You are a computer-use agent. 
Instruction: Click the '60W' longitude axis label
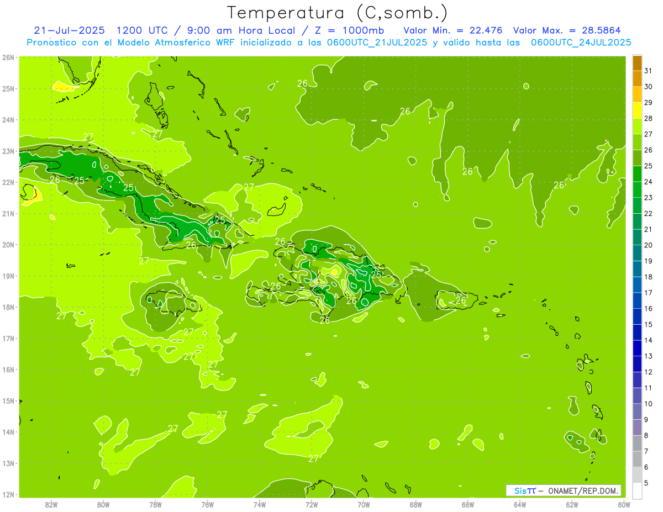[624, 504]
